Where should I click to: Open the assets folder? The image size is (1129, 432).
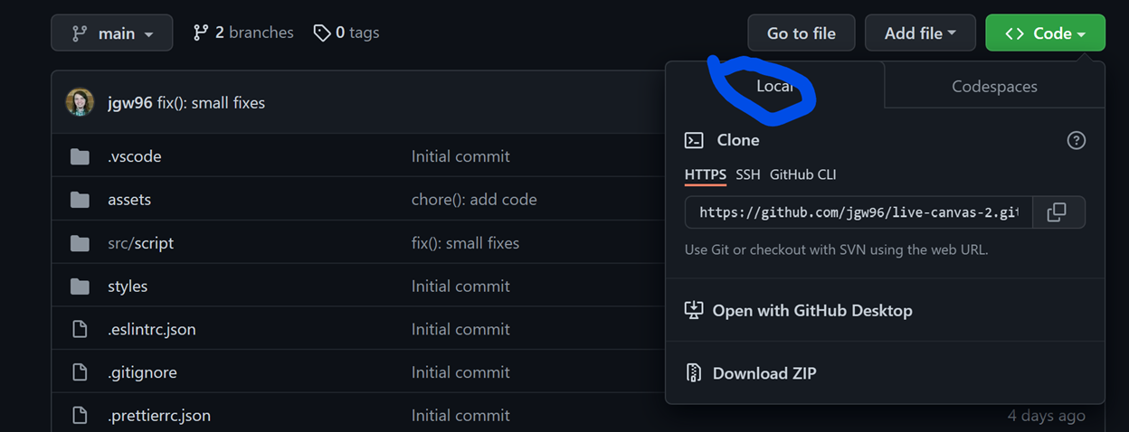(129, 200)
